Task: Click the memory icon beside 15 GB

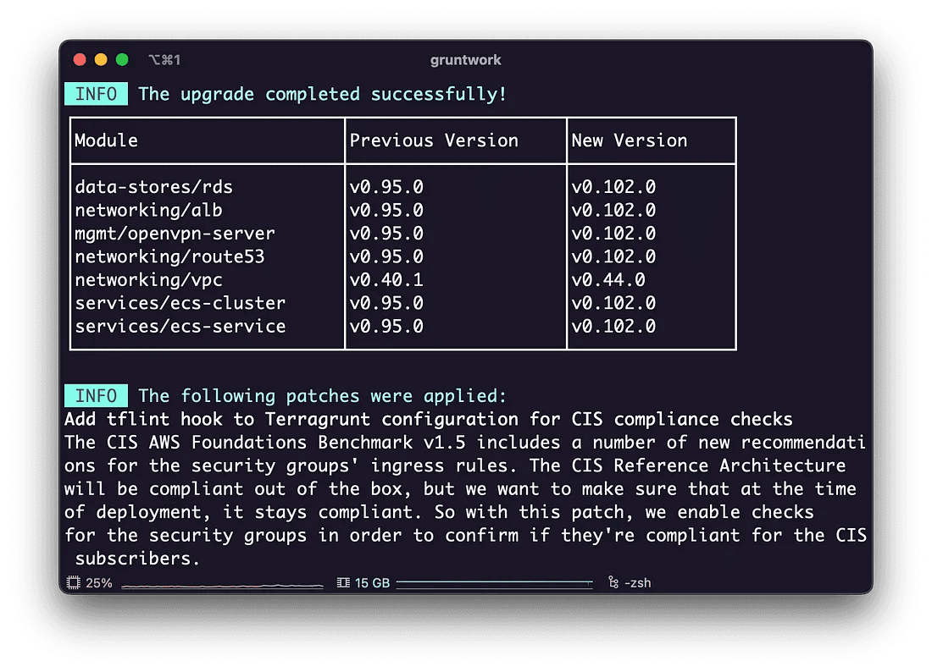Action: 343,583
